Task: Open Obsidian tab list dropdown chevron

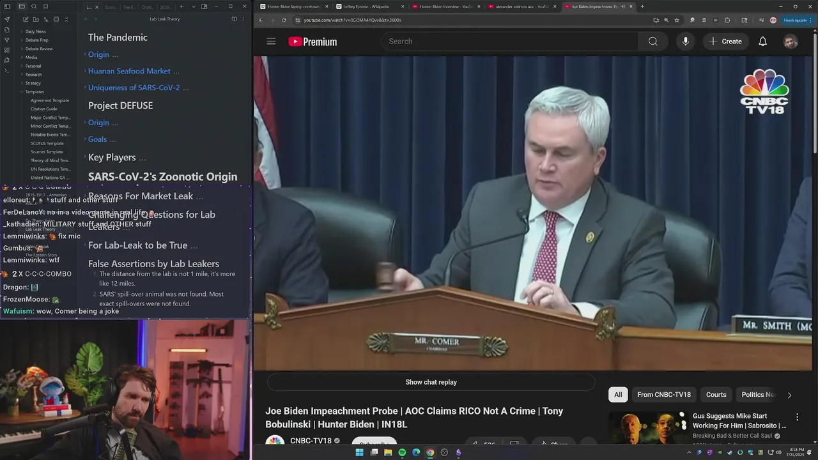Action: [x=193, y=6]
